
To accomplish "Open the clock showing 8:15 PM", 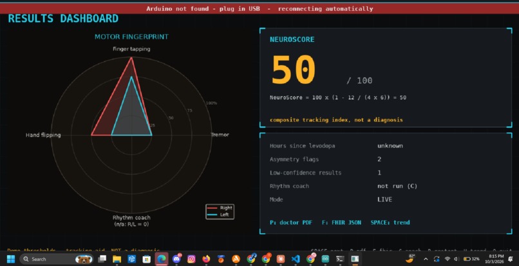I will [x=496, y=259].
